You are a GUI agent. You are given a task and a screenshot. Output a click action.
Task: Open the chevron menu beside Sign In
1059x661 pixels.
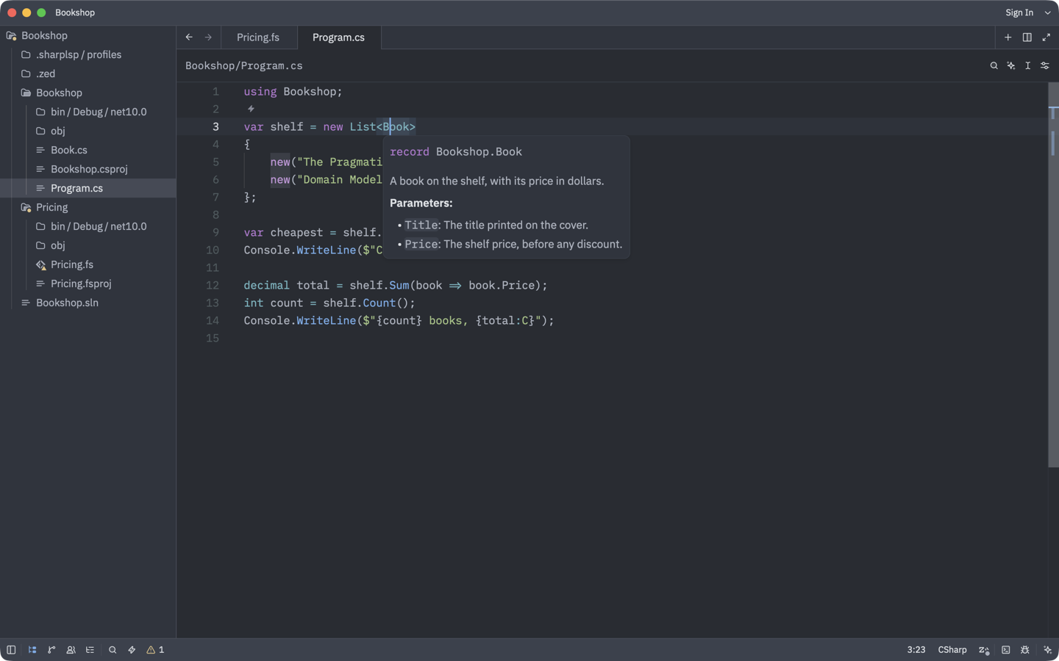click(x=1048, y=12)
